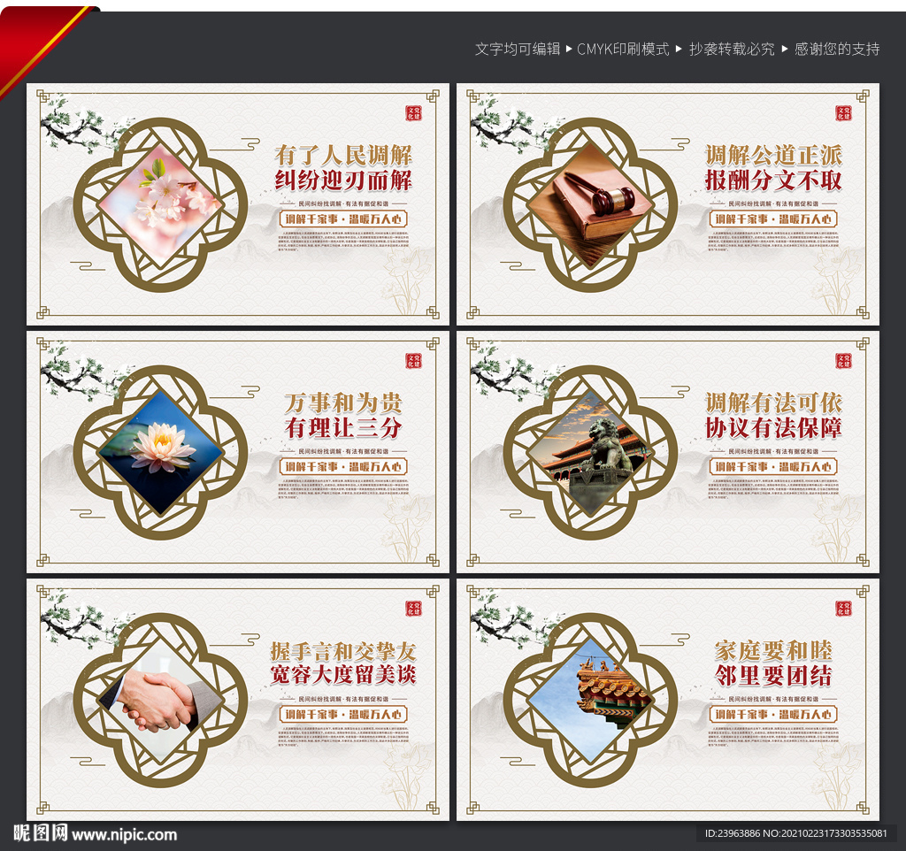Click the 调解公道正派 headline

773,156
